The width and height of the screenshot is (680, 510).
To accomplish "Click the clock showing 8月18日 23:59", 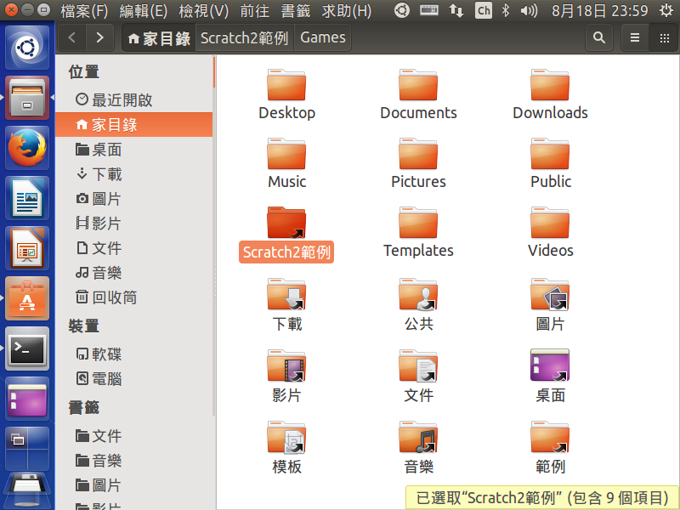I will [600, 10].
